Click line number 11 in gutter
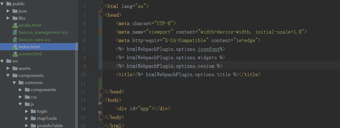The image size is (340, 128). point(83,83)
